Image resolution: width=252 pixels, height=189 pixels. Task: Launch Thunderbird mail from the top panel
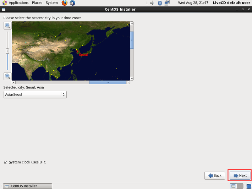[72, 3]
